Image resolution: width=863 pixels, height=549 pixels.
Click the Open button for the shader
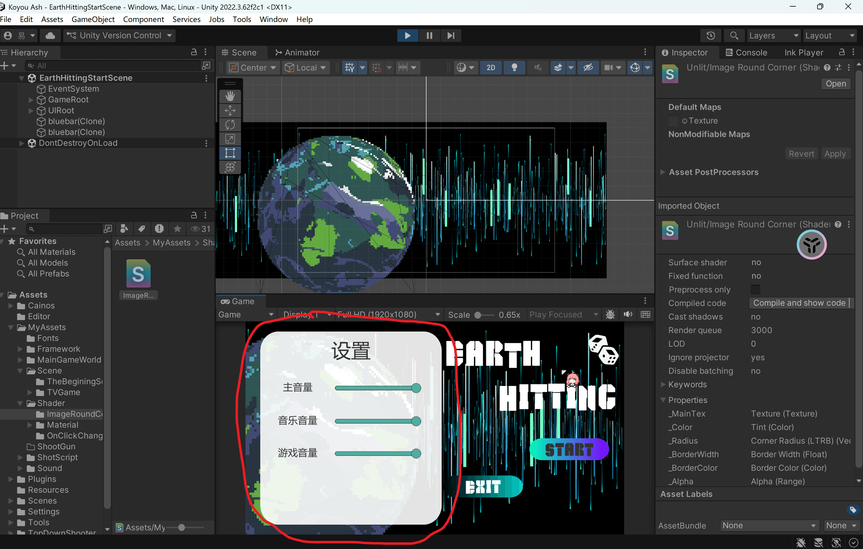coord(835,84)
